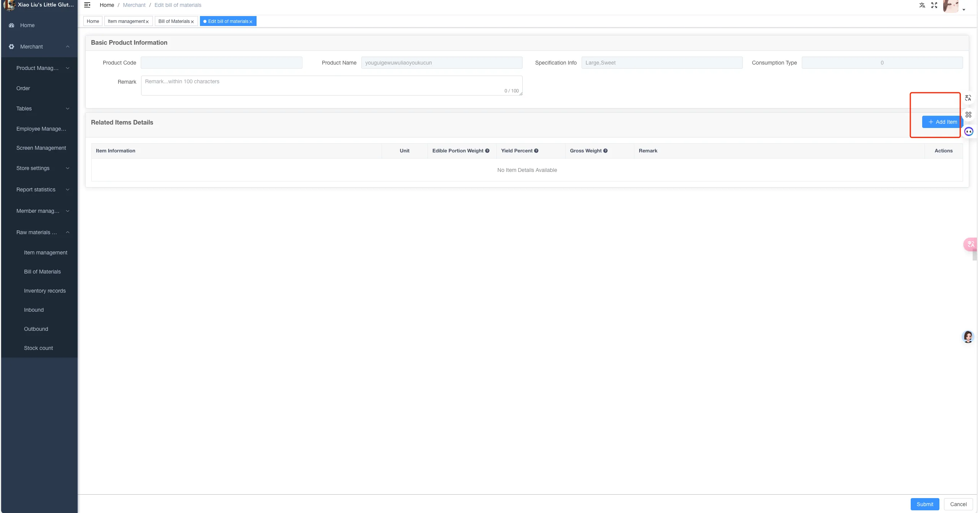Close the Item management tab
978x513 pixels.
click(x=147, y=22)
